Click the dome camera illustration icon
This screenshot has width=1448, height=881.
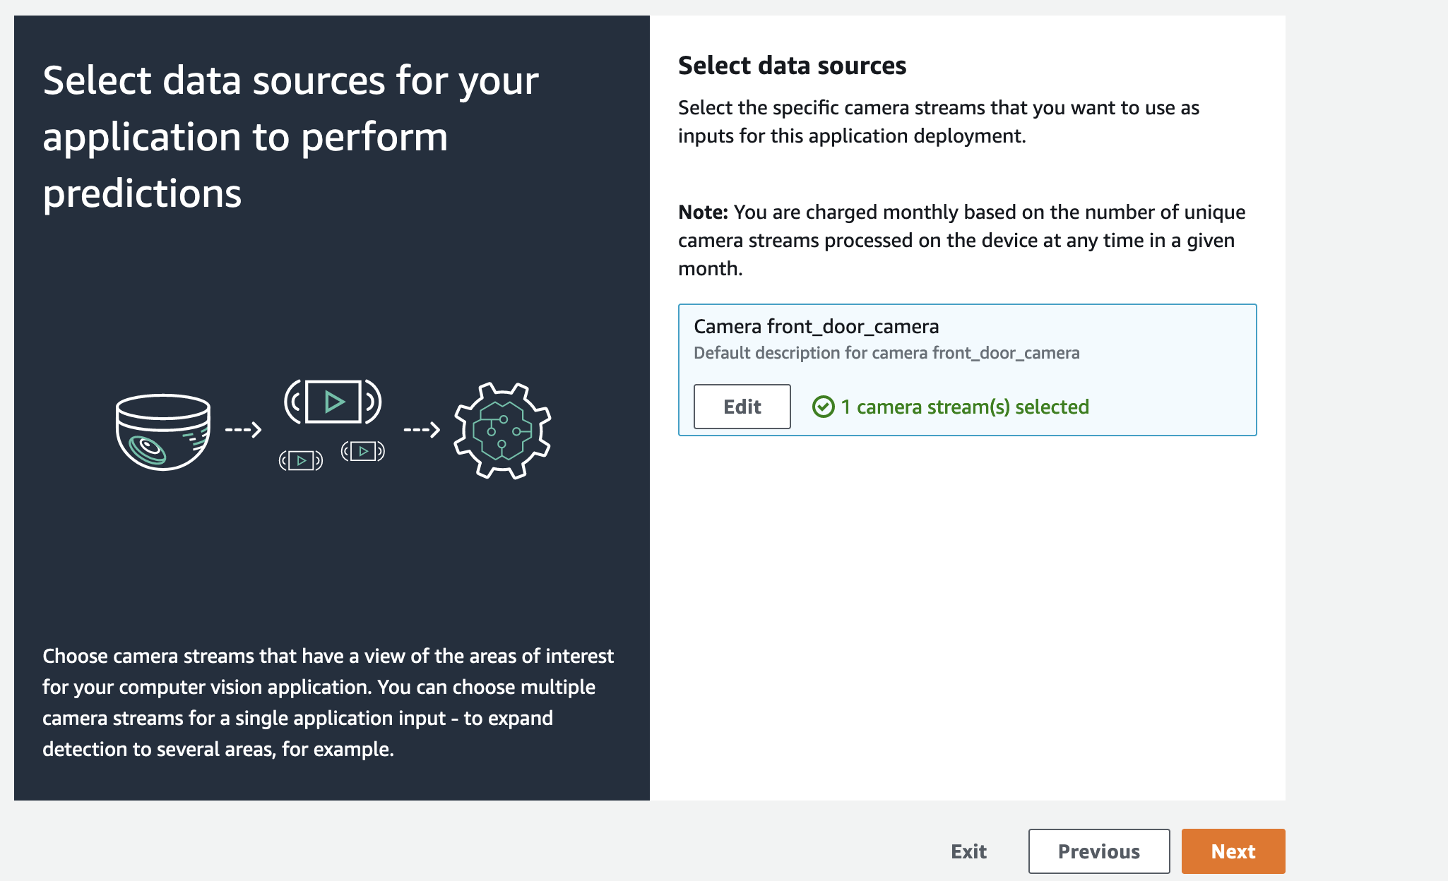(x=163, y=432)
